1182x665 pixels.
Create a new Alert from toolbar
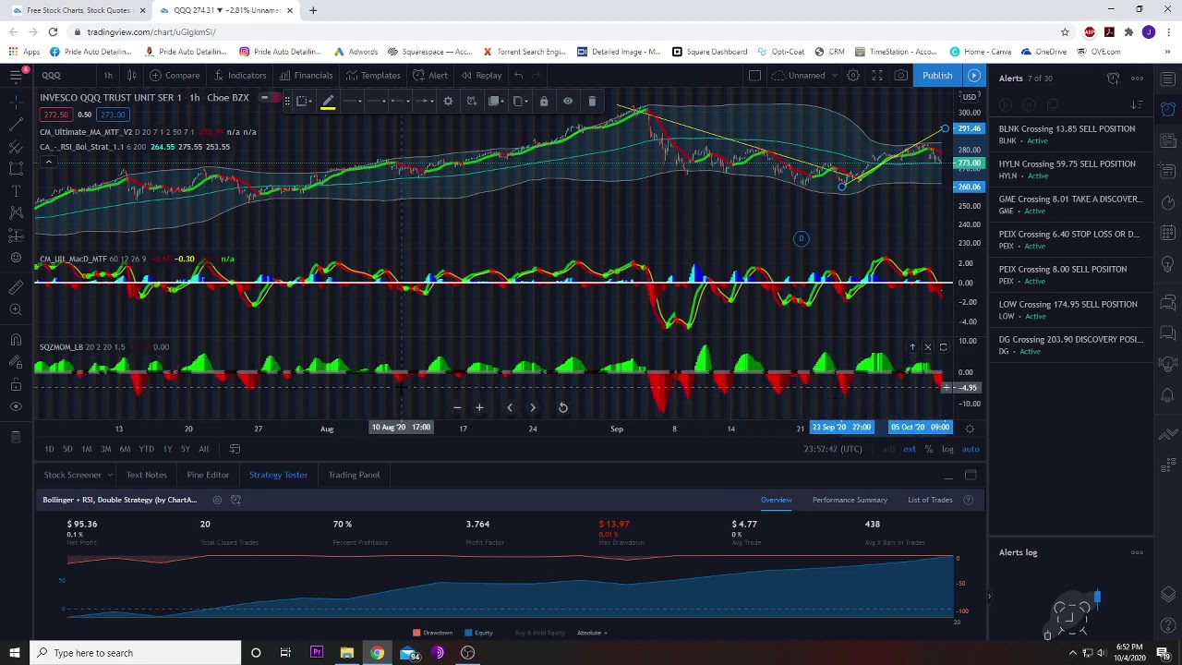click(x=430, y=76)
